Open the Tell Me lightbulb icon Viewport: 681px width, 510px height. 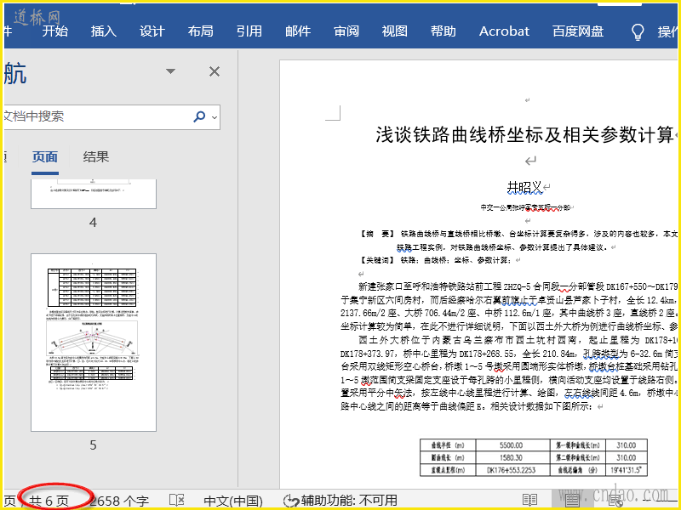click(638, 31)
